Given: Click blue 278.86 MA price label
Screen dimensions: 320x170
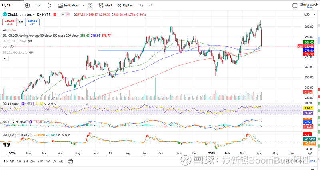Looking at the screenshot, I should 308,50.
